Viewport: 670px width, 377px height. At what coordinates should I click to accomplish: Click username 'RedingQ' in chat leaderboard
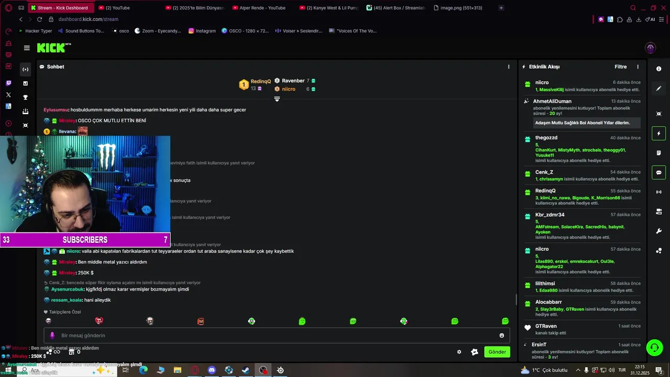point(261,81)
